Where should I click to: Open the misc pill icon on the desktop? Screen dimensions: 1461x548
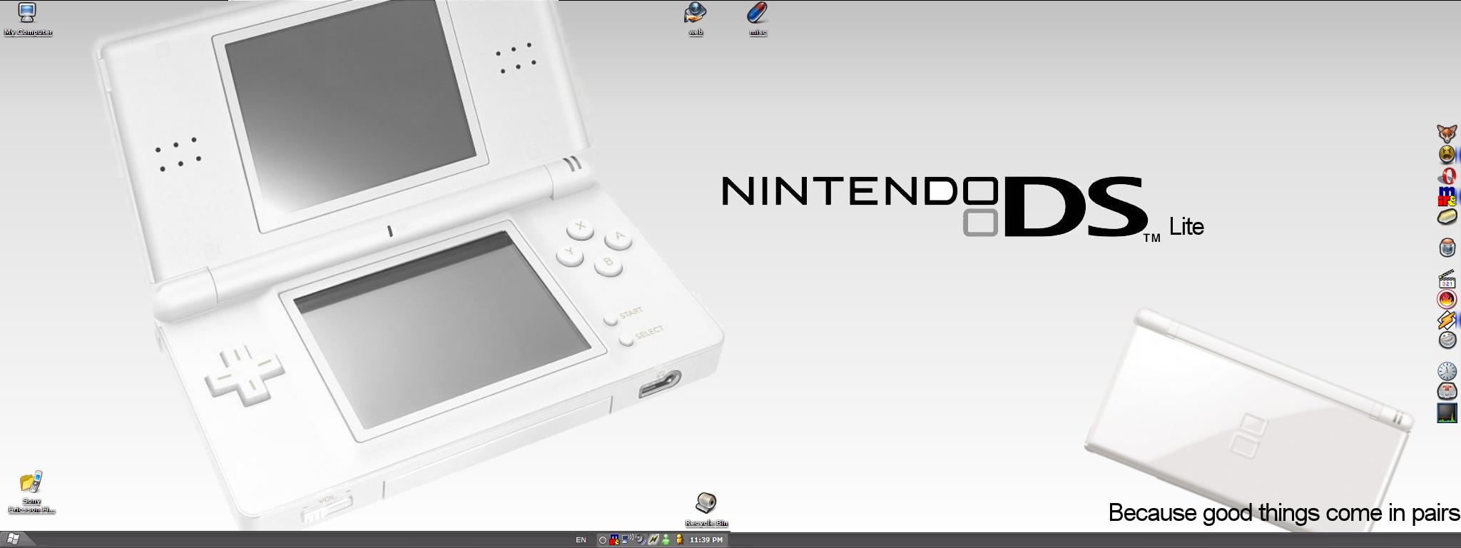(758, 19)
